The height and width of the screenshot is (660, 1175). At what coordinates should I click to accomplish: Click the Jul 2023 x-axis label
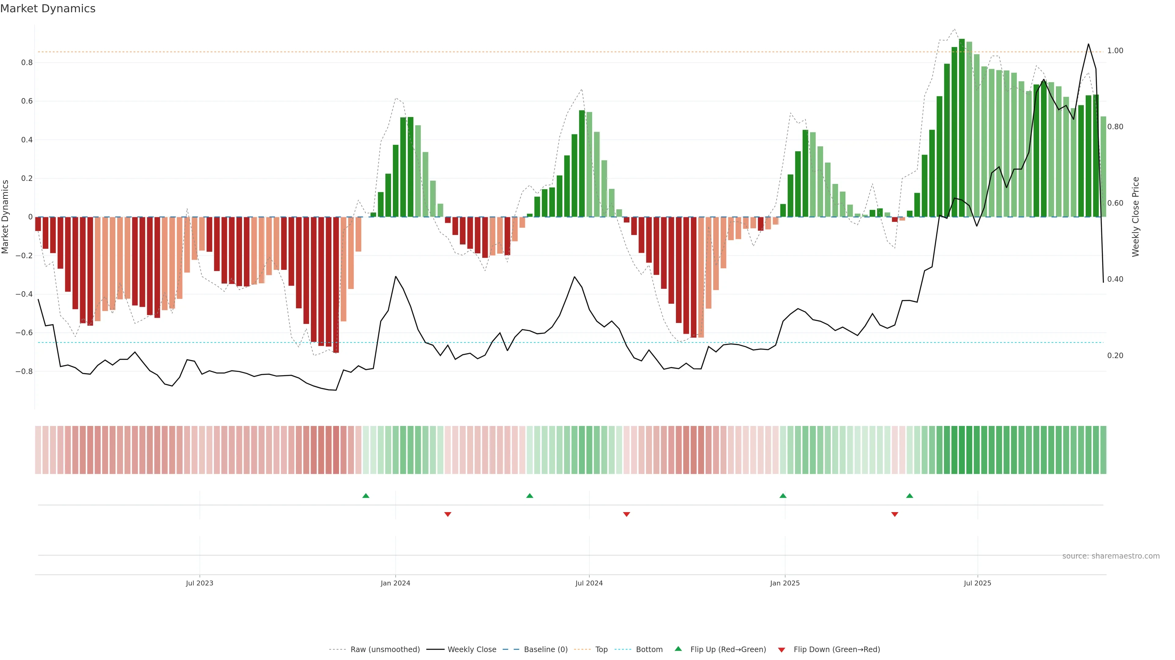click(x=199, y=583)
